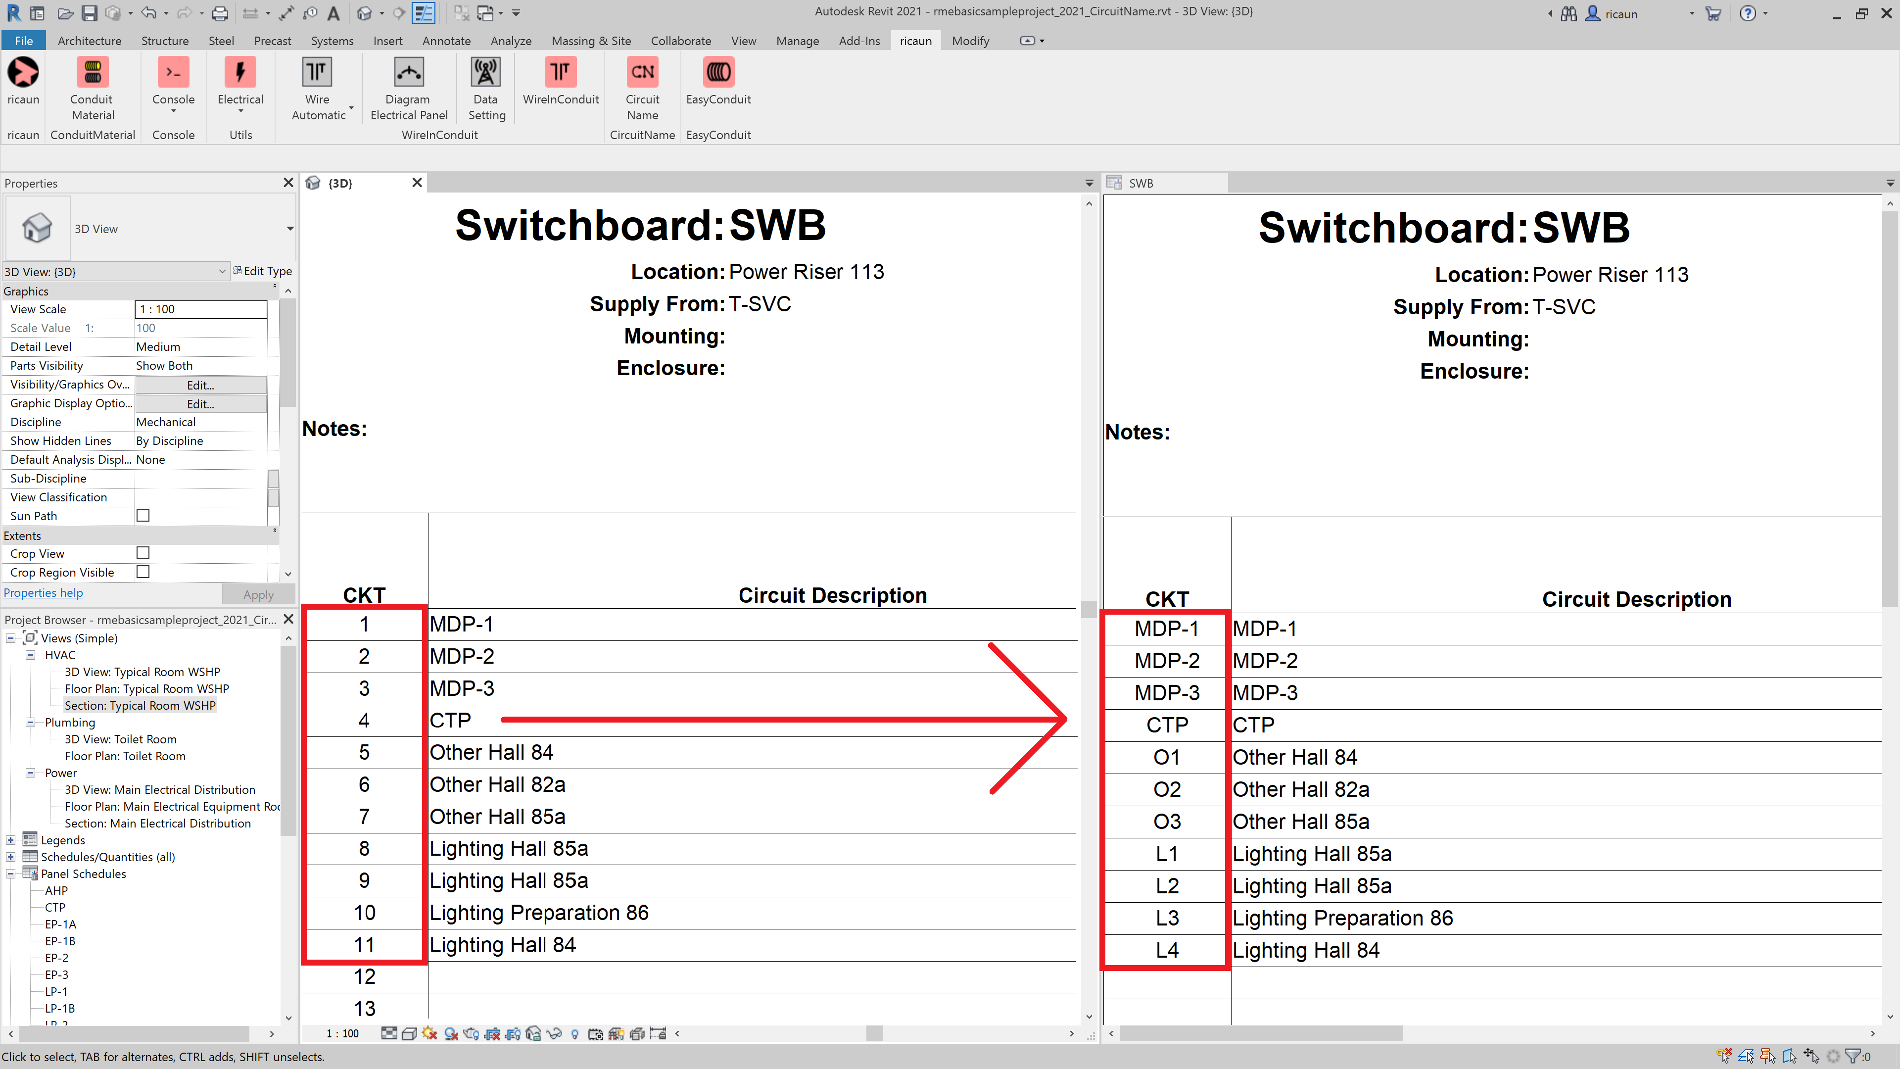Toggle the Crop Region Visible checkbox
Screen dimensions: 1900x1069
[143, 573]
